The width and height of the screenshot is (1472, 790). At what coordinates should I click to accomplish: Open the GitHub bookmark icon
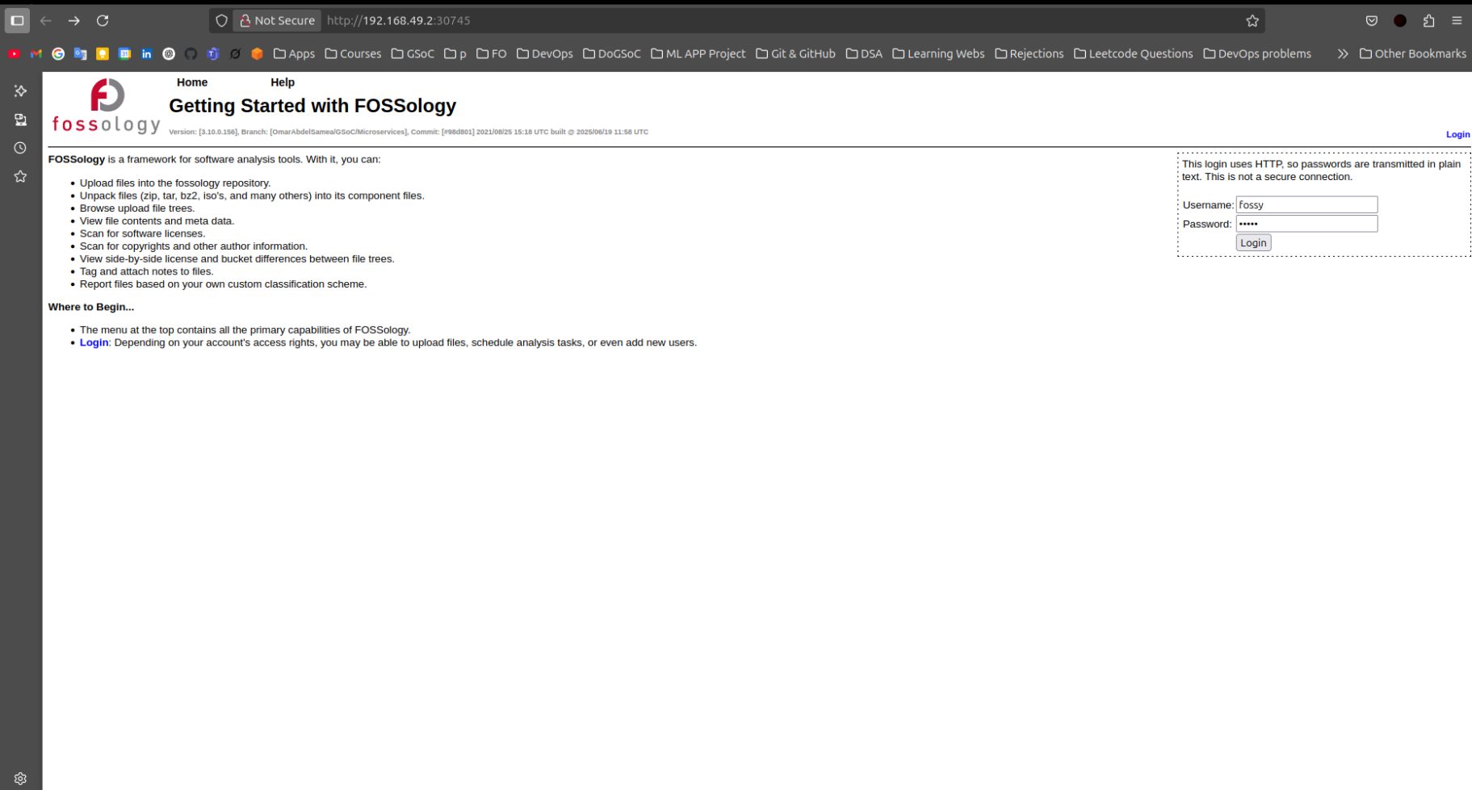point(191,53)
